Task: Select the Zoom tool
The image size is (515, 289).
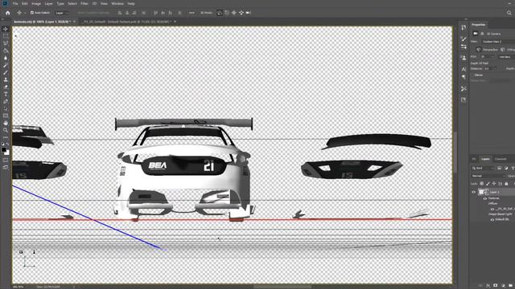Action: [x=6, y=130]
